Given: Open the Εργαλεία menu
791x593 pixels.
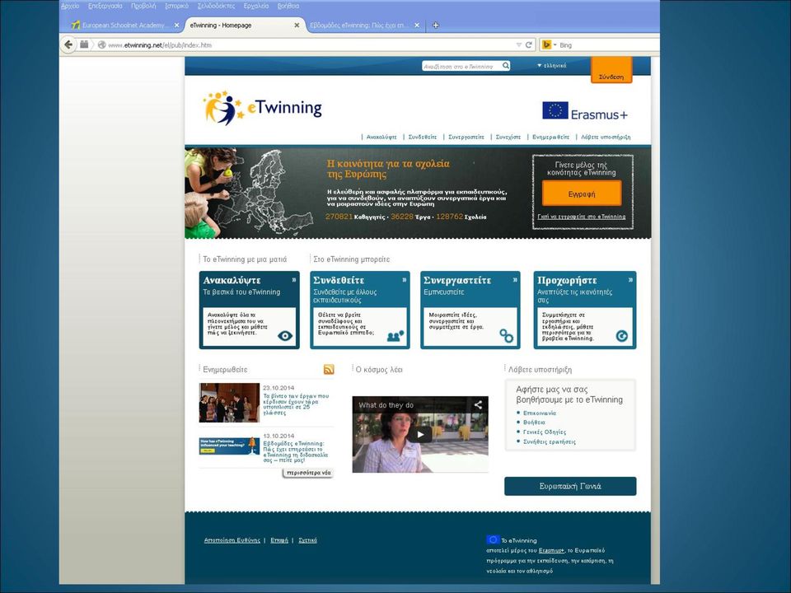Looking at the screenshot, I should click(255, 6).
